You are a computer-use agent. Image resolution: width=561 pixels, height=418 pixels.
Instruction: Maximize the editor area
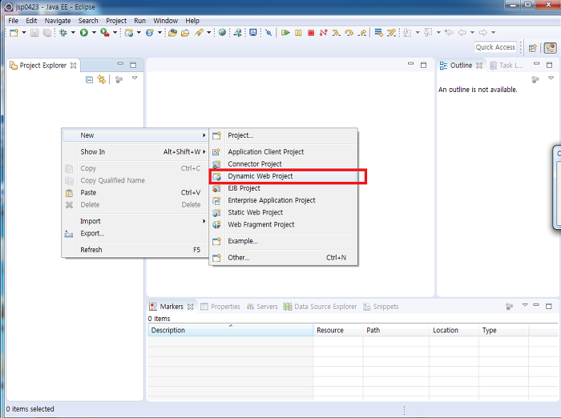tap(424, 65)
